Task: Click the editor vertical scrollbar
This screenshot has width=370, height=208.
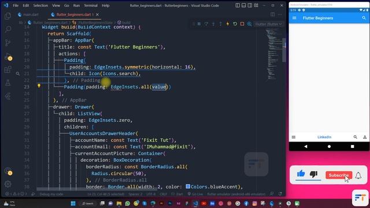Action: 284,50
